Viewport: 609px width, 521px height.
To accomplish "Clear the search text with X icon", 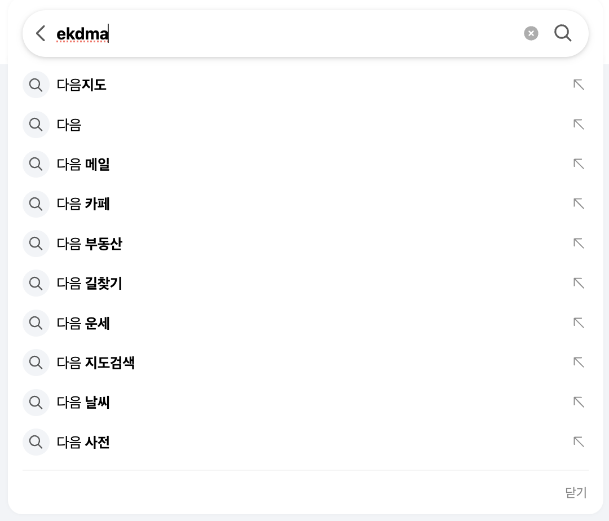I will point(531,33).
